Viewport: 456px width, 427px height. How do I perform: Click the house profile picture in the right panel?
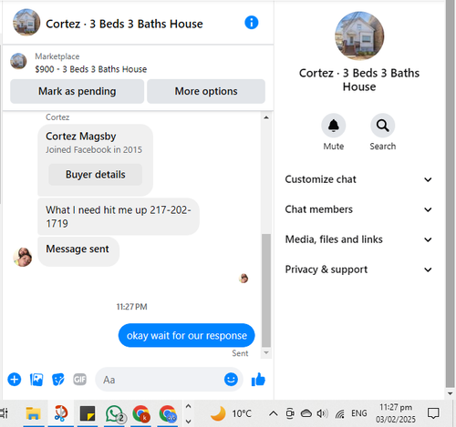(359, 36)
